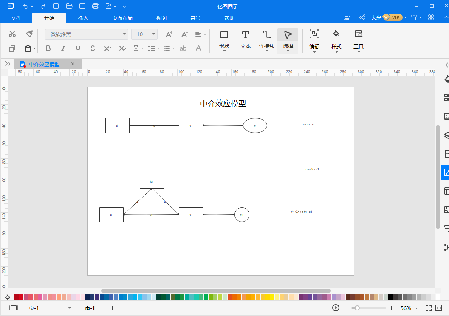Open the 样式 style button
Image resolution: width=449 pixels, height=316 pixels.
(336, 41)
